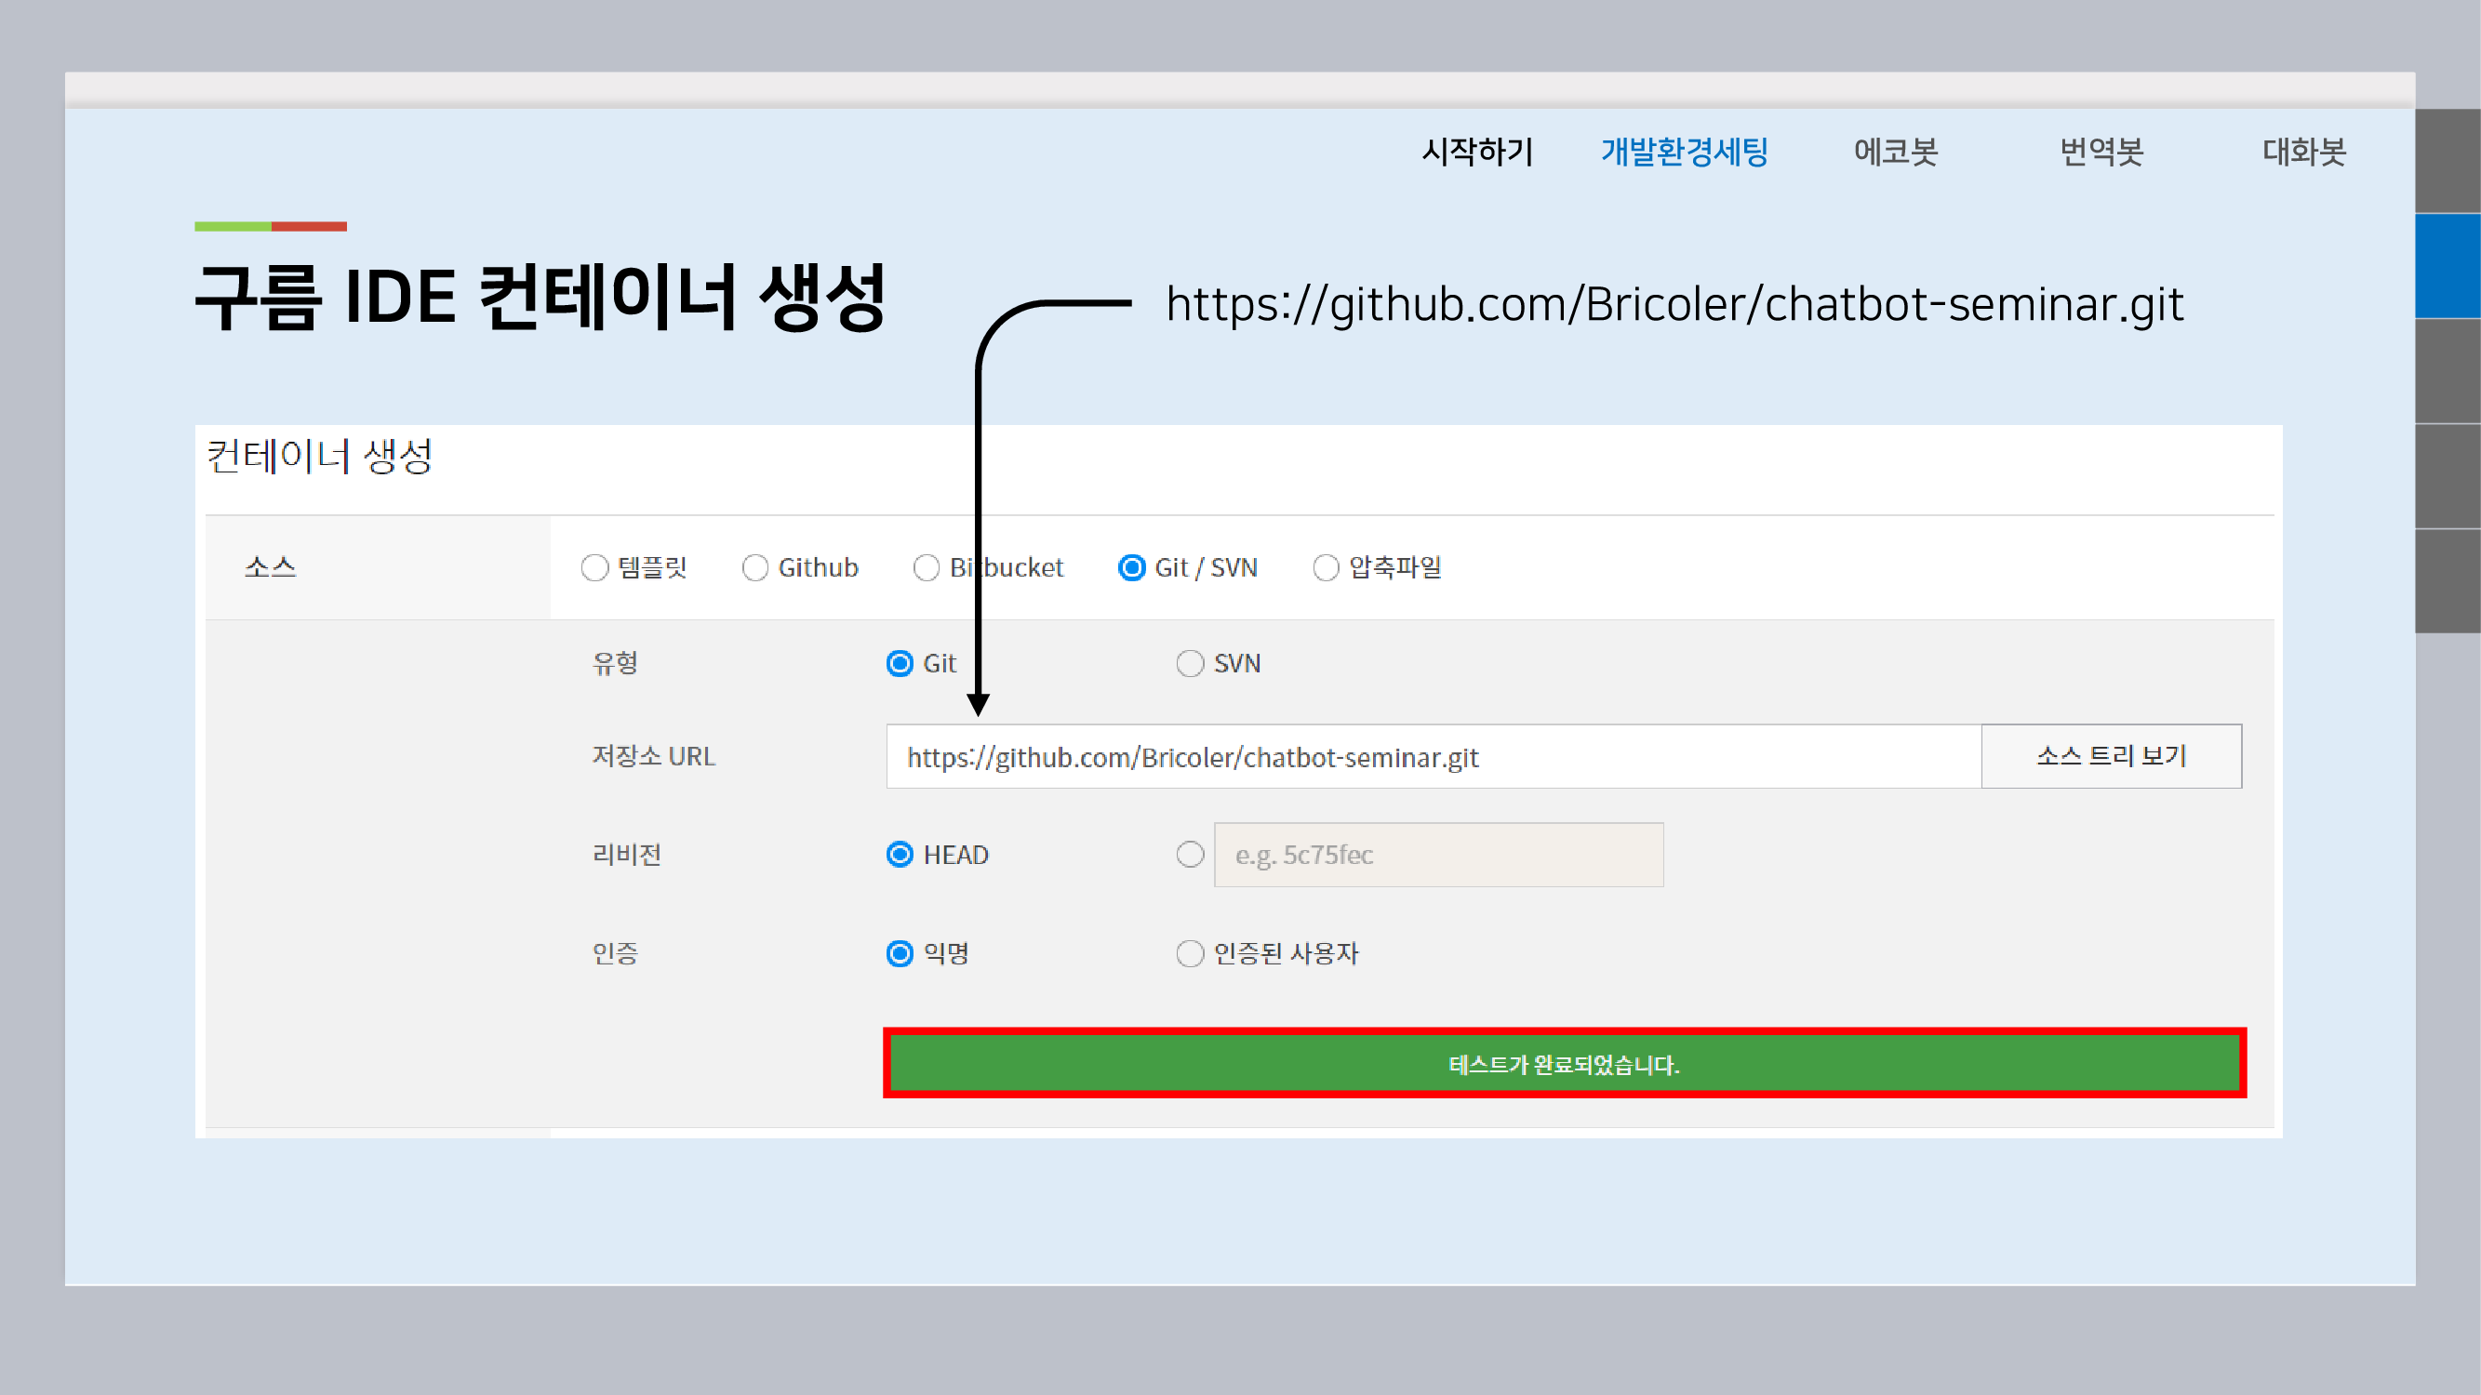
Task: Switch repository type to SVN
Action: pos(1190,663)
